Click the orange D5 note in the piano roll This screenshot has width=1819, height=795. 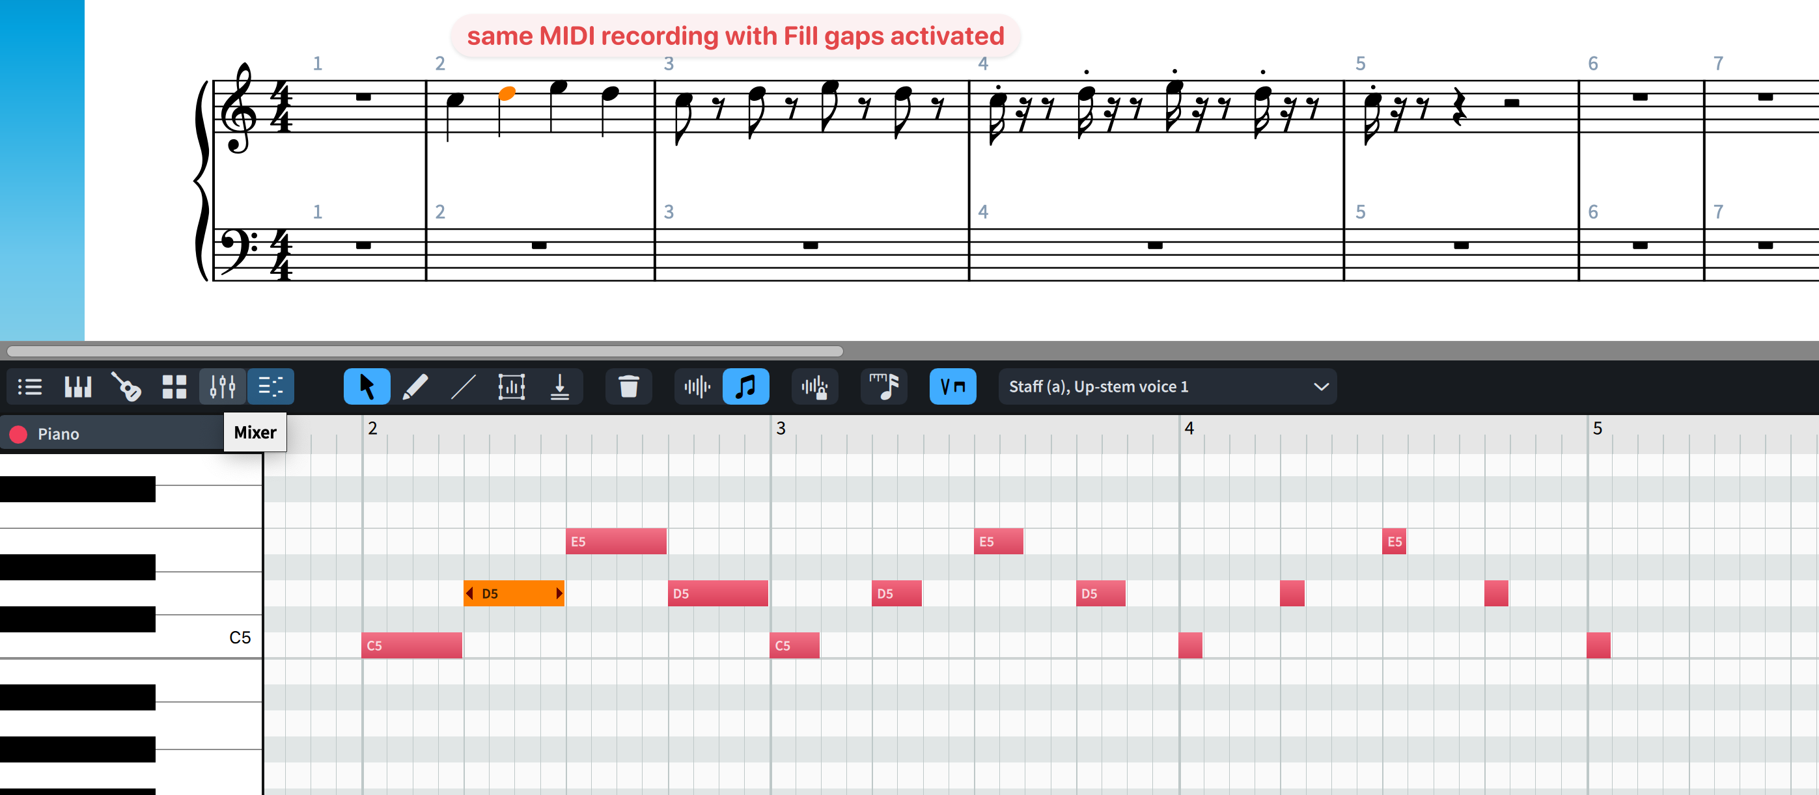(x=514, y=593)
